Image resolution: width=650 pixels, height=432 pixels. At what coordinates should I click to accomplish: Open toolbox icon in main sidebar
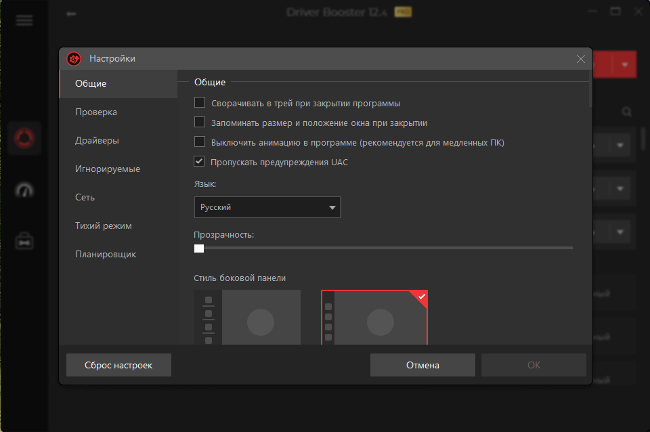[24, 241]
